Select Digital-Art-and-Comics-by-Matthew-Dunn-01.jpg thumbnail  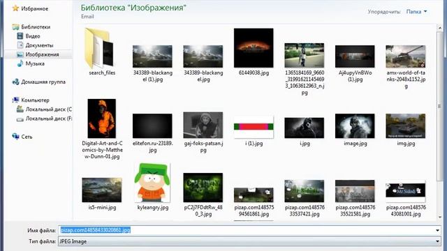[102, 119]
